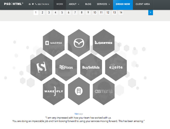Select the Mazda hexagon logo
The width and height of the screenshot is (170, 129).
click(79, 43)
